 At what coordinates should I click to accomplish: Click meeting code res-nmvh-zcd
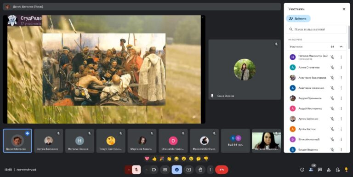[26, 170]
